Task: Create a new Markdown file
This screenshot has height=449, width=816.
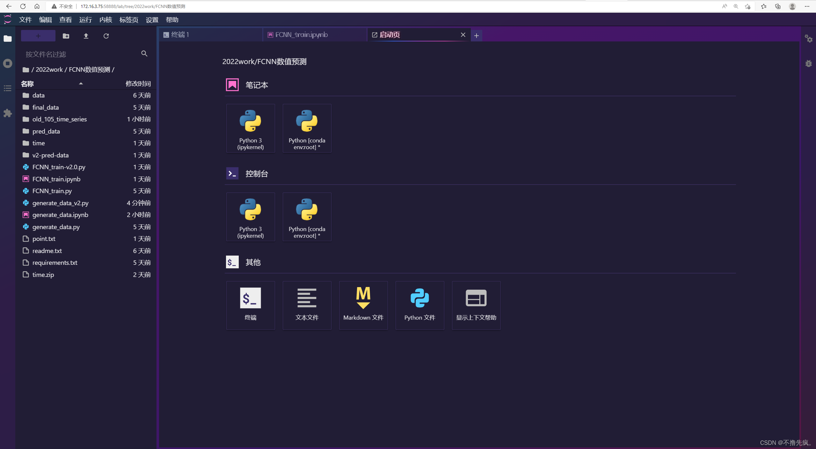Action: click(363, 305)
